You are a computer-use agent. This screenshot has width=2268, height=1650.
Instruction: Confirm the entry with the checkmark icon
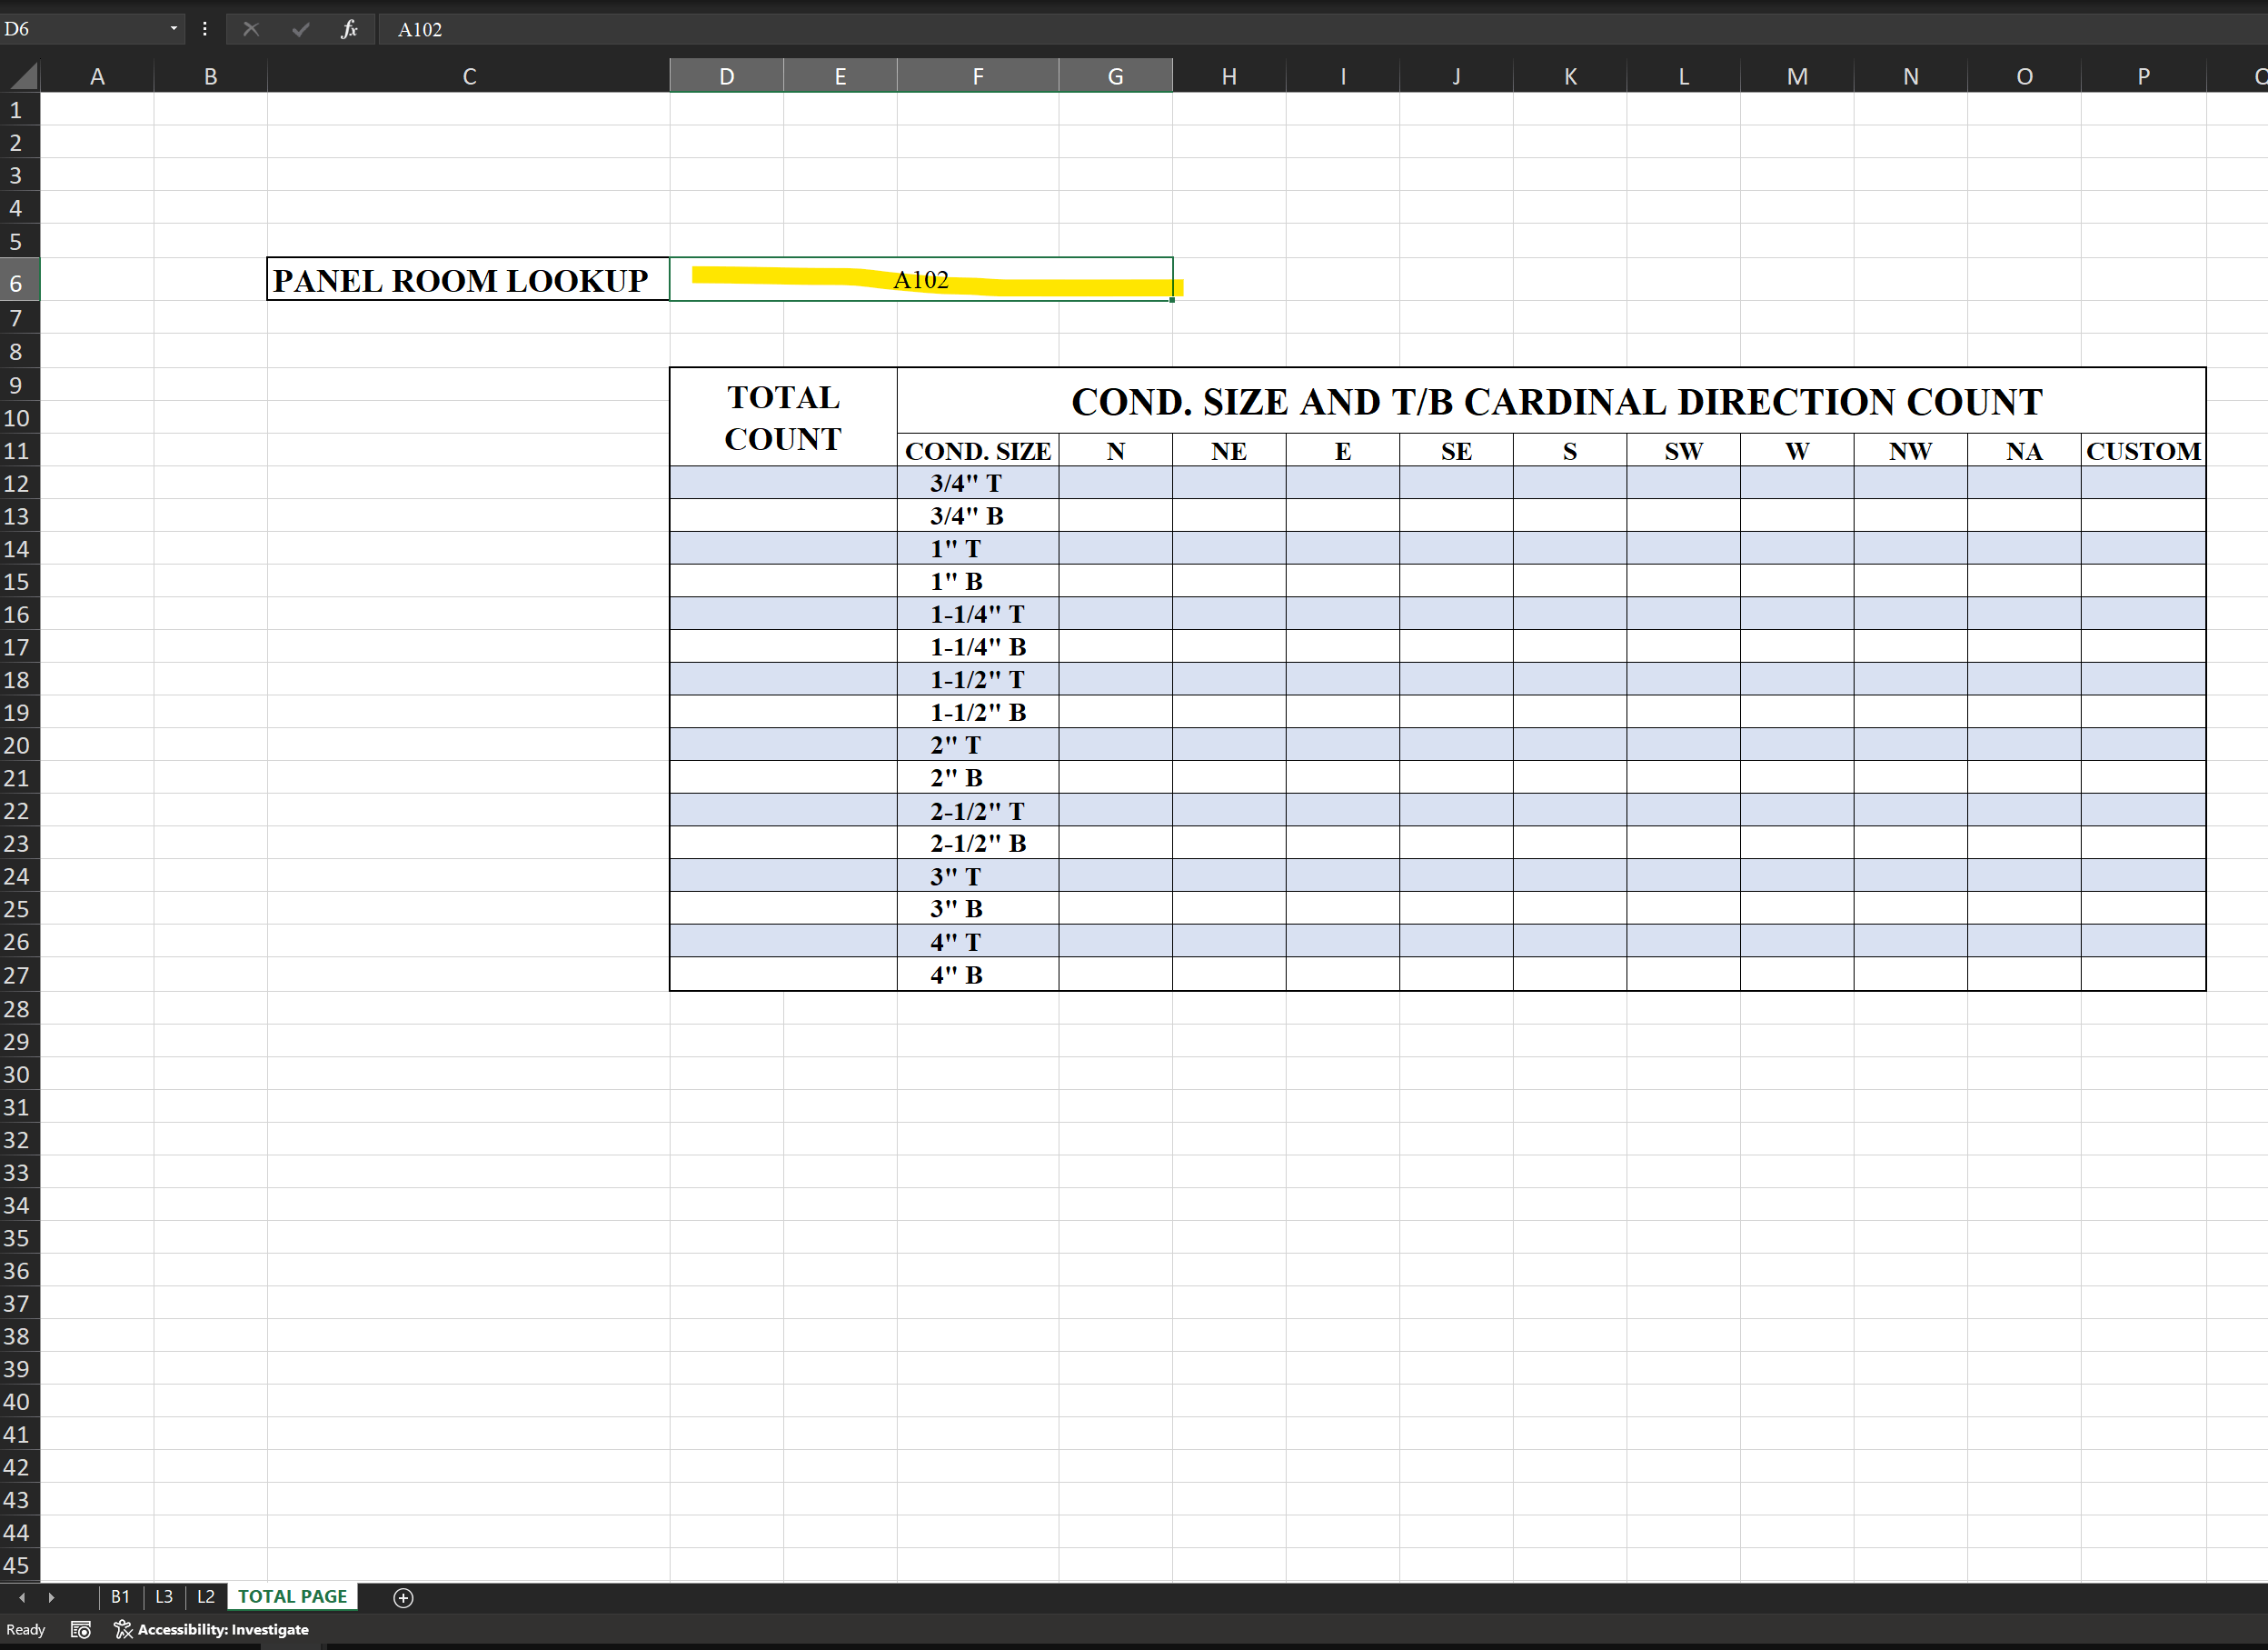pos(300,29)
